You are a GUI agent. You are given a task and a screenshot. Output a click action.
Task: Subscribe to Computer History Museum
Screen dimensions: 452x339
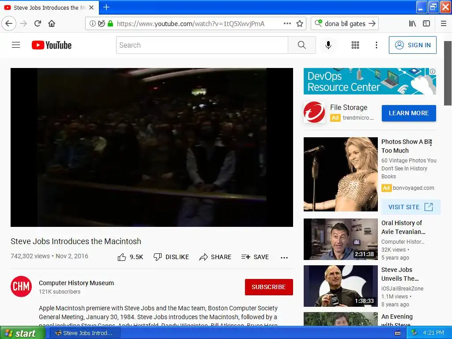tap(269, 287)
